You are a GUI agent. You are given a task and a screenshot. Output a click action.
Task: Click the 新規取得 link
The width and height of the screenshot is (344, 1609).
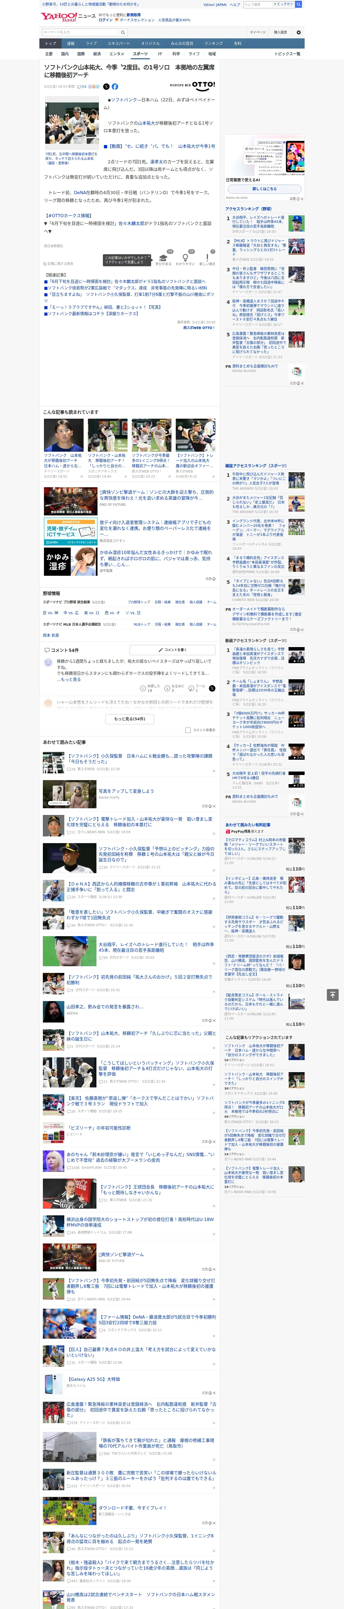(x=134, y=15)
